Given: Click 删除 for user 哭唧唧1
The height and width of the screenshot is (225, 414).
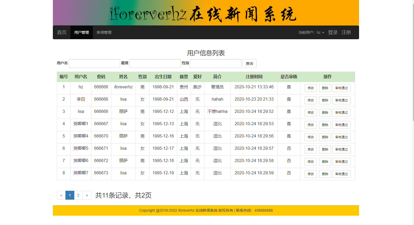Looking at the screenshot, I should [325, 125].
